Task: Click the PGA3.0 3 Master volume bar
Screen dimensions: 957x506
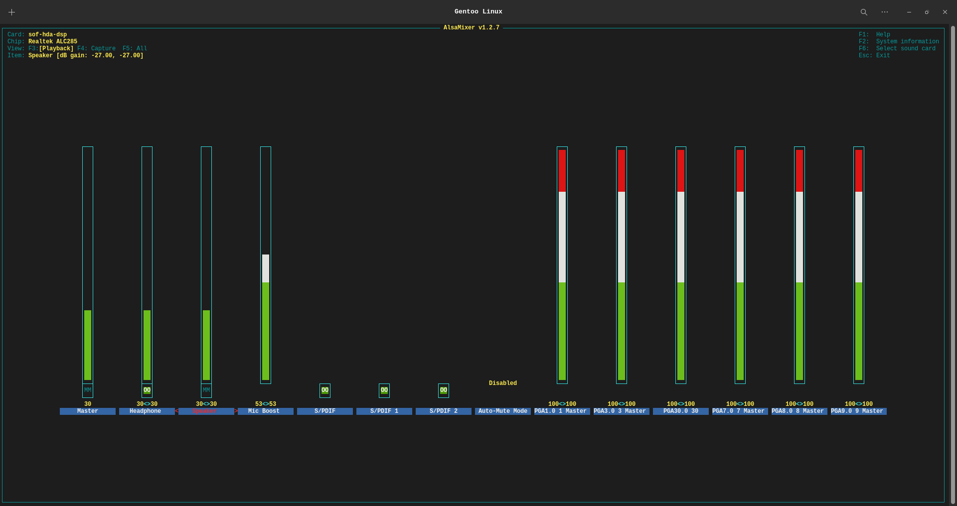Action: point(622,265)
